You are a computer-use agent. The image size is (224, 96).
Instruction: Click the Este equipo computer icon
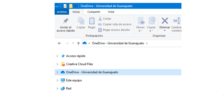(63, 80)
